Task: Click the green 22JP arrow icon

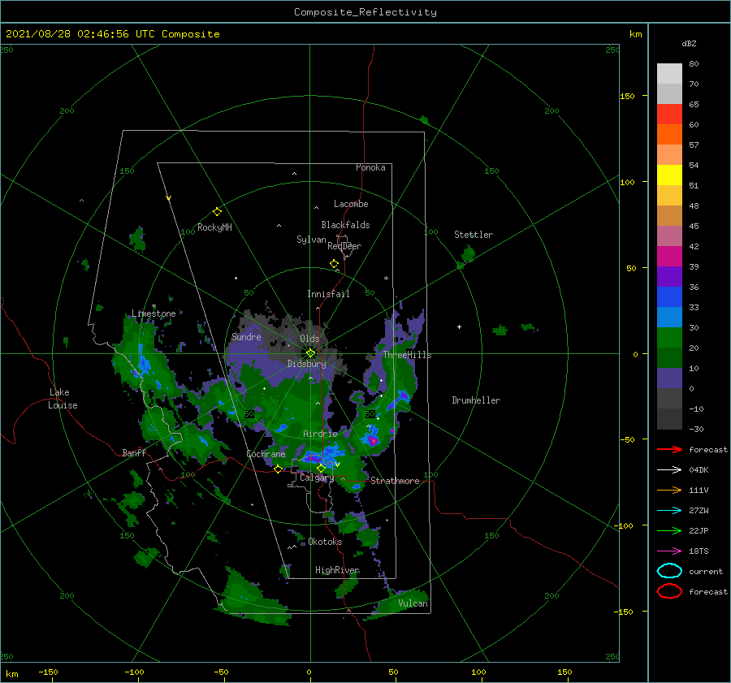Action: 669,530
